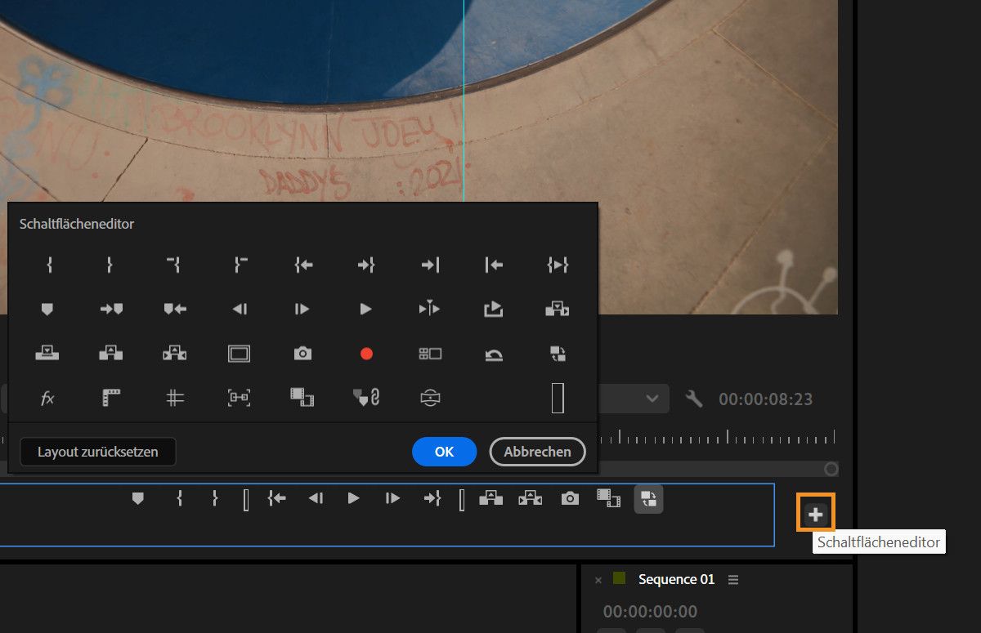
Task: Go to Out from monitor button bar
Action: click(x=432, y=498)
